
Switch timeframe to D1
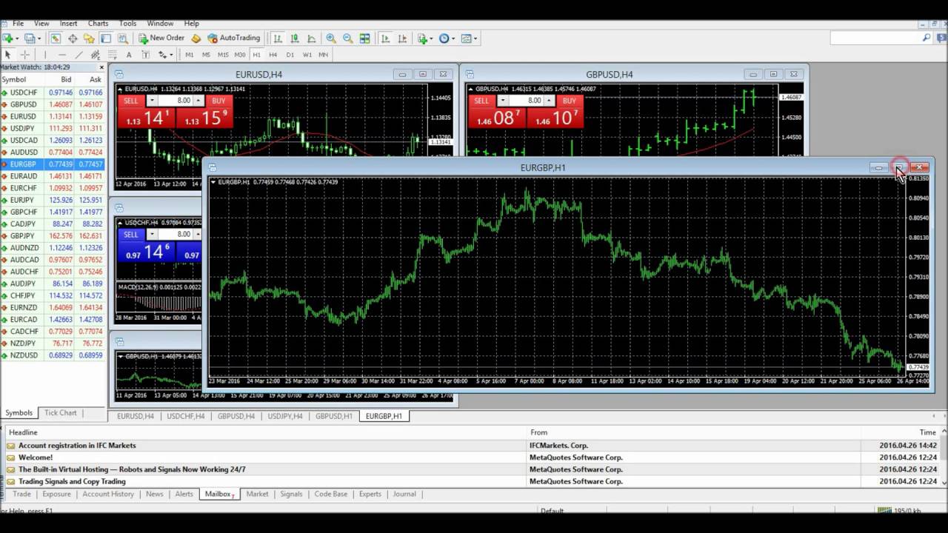[290, 55]
